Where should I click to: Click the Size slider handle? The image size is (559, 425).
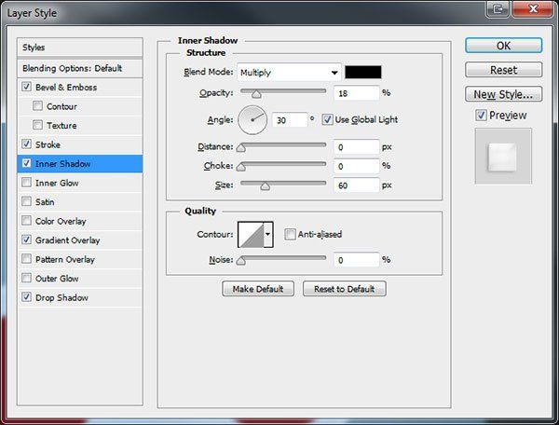pos(265,185)
